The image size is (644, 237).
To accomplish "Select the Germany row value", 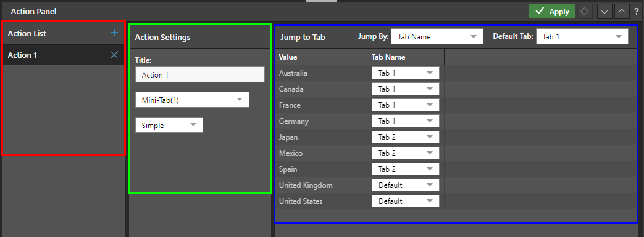I will coord(294,121).
